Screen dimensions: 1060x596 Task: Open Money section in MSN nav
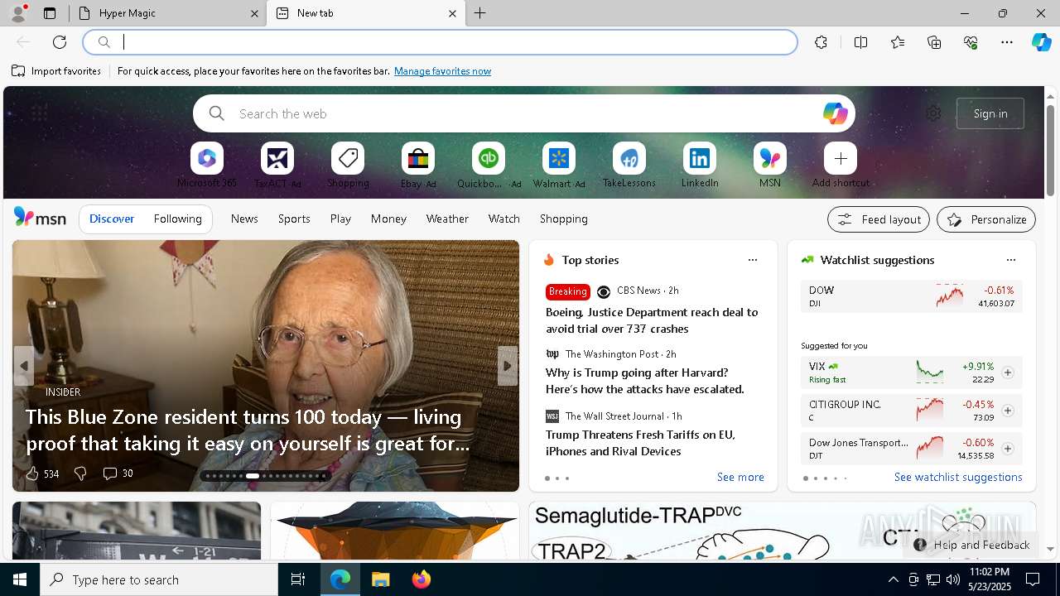[x=388, y=219]
